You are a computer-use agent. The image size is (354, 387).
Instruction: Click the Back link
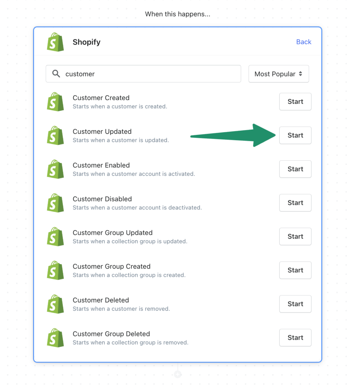[304, 42]
